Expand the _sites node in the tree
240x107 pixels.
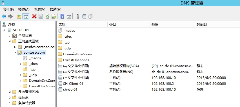(20, 64)
